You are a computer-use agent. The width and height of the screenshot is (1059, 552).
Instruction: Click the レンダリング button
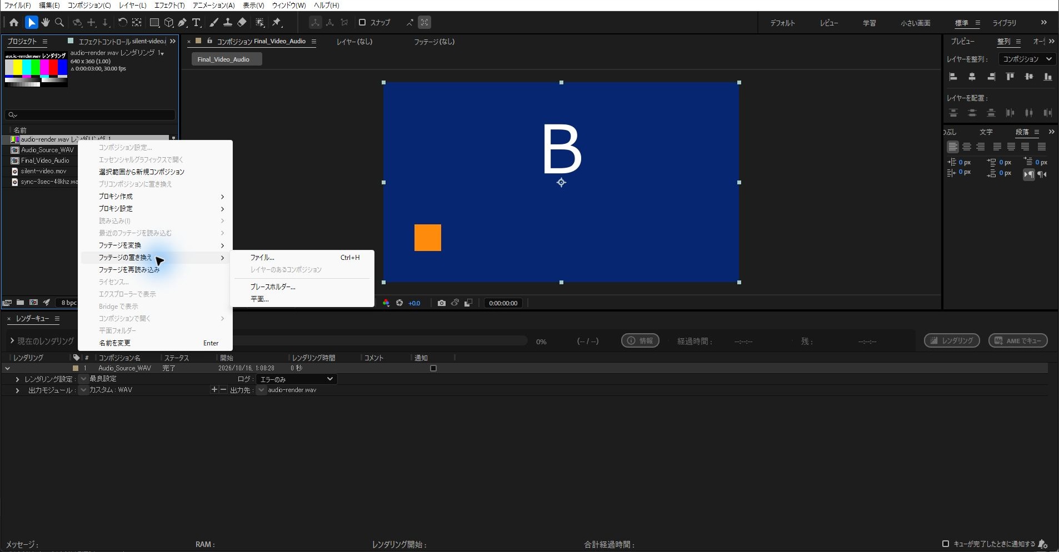click(952, 340)
